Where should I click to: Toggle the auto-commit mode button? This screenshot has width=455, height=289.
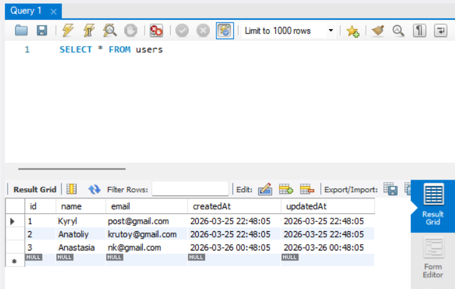224,30
